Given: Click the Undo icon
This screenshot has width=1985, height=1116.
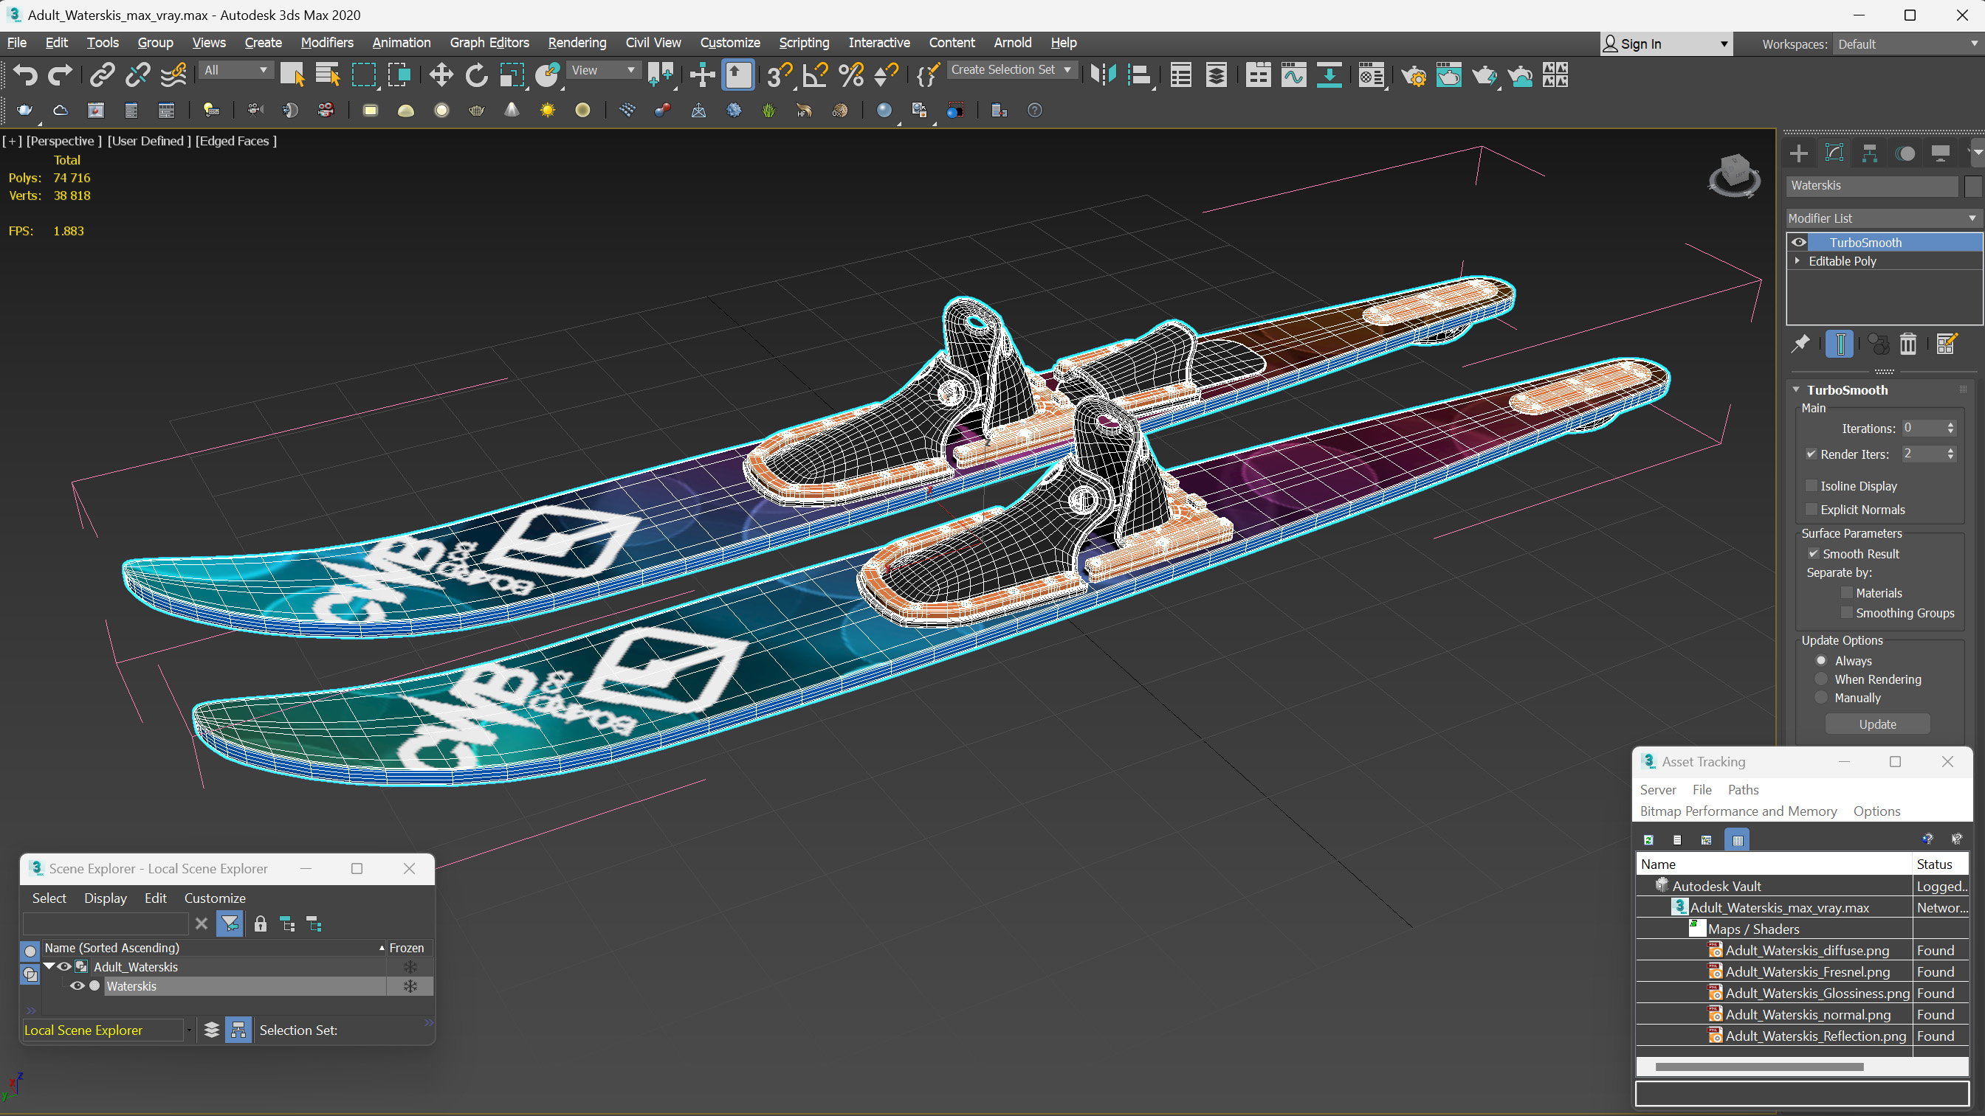Looking at the screenshot, I should click(24, 74).
